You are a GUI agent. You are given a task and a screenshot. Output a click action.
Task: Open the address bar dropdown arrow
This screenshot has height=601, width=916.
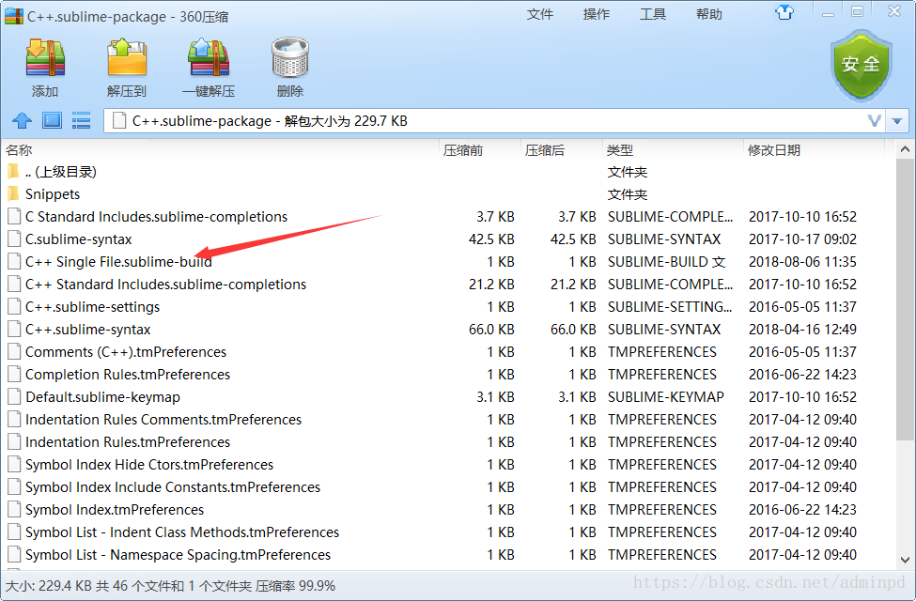click(897, 121)
